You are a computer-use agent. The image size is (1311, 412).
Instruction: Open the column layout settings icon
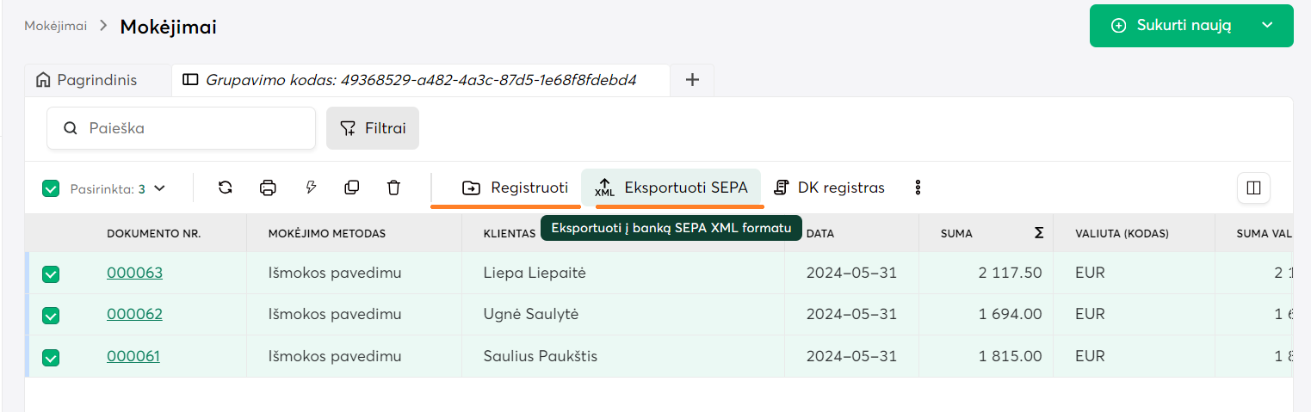[1253, 188]
